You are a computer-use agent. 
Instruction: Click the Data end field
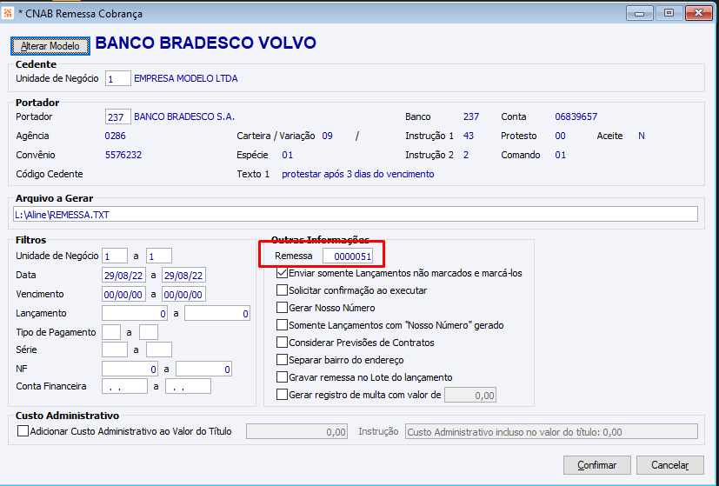183,275
